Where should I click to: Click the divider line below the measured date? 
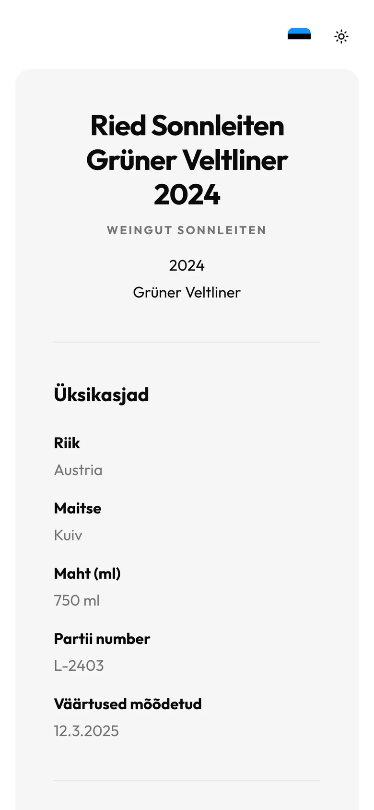[187, 781]
